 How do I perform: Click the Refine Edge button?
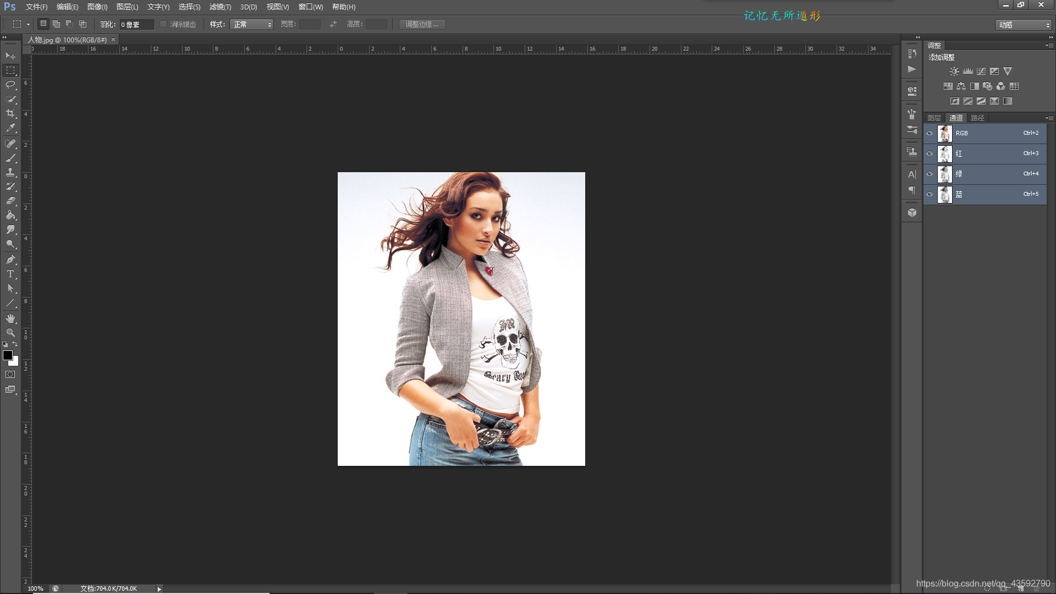coord(422,24)
